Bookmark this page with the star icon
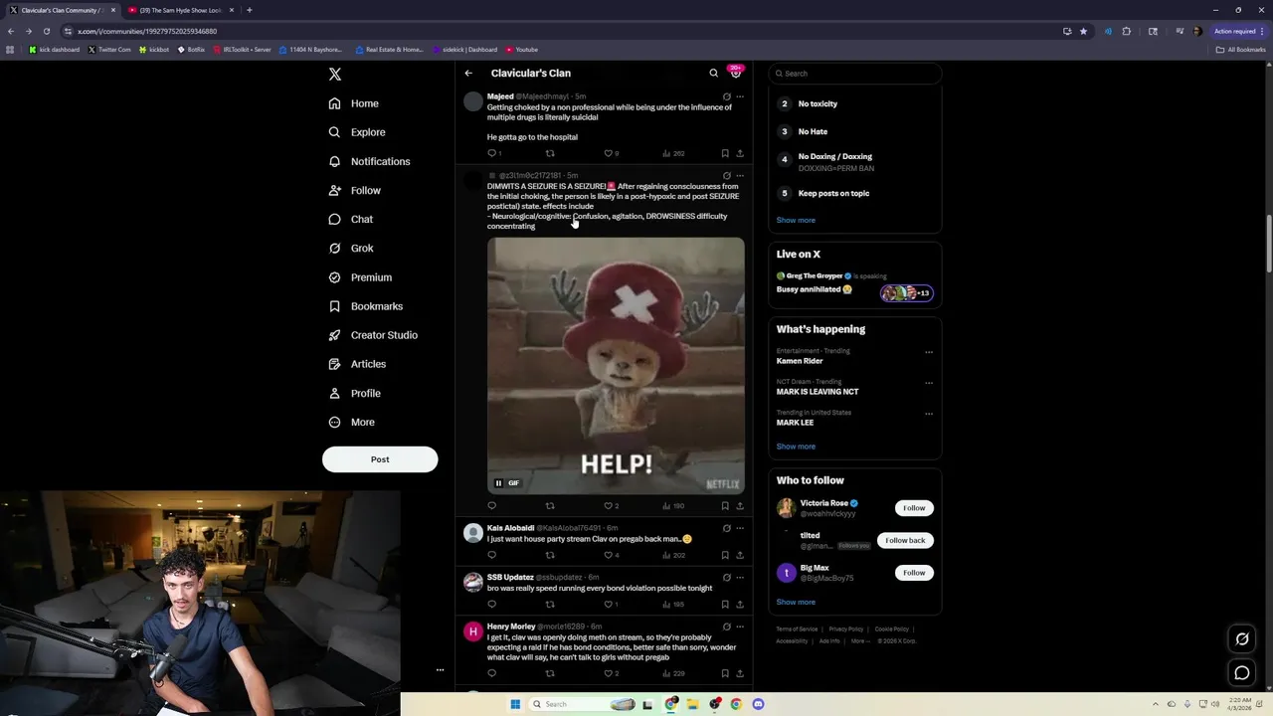The width and height of the screenshot is (1273, 716). [1083, 31]
